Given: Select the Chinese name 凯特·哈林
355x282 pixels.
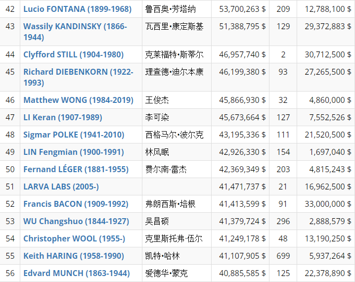Looking at the screenshot, I should (x=162, y=256).
